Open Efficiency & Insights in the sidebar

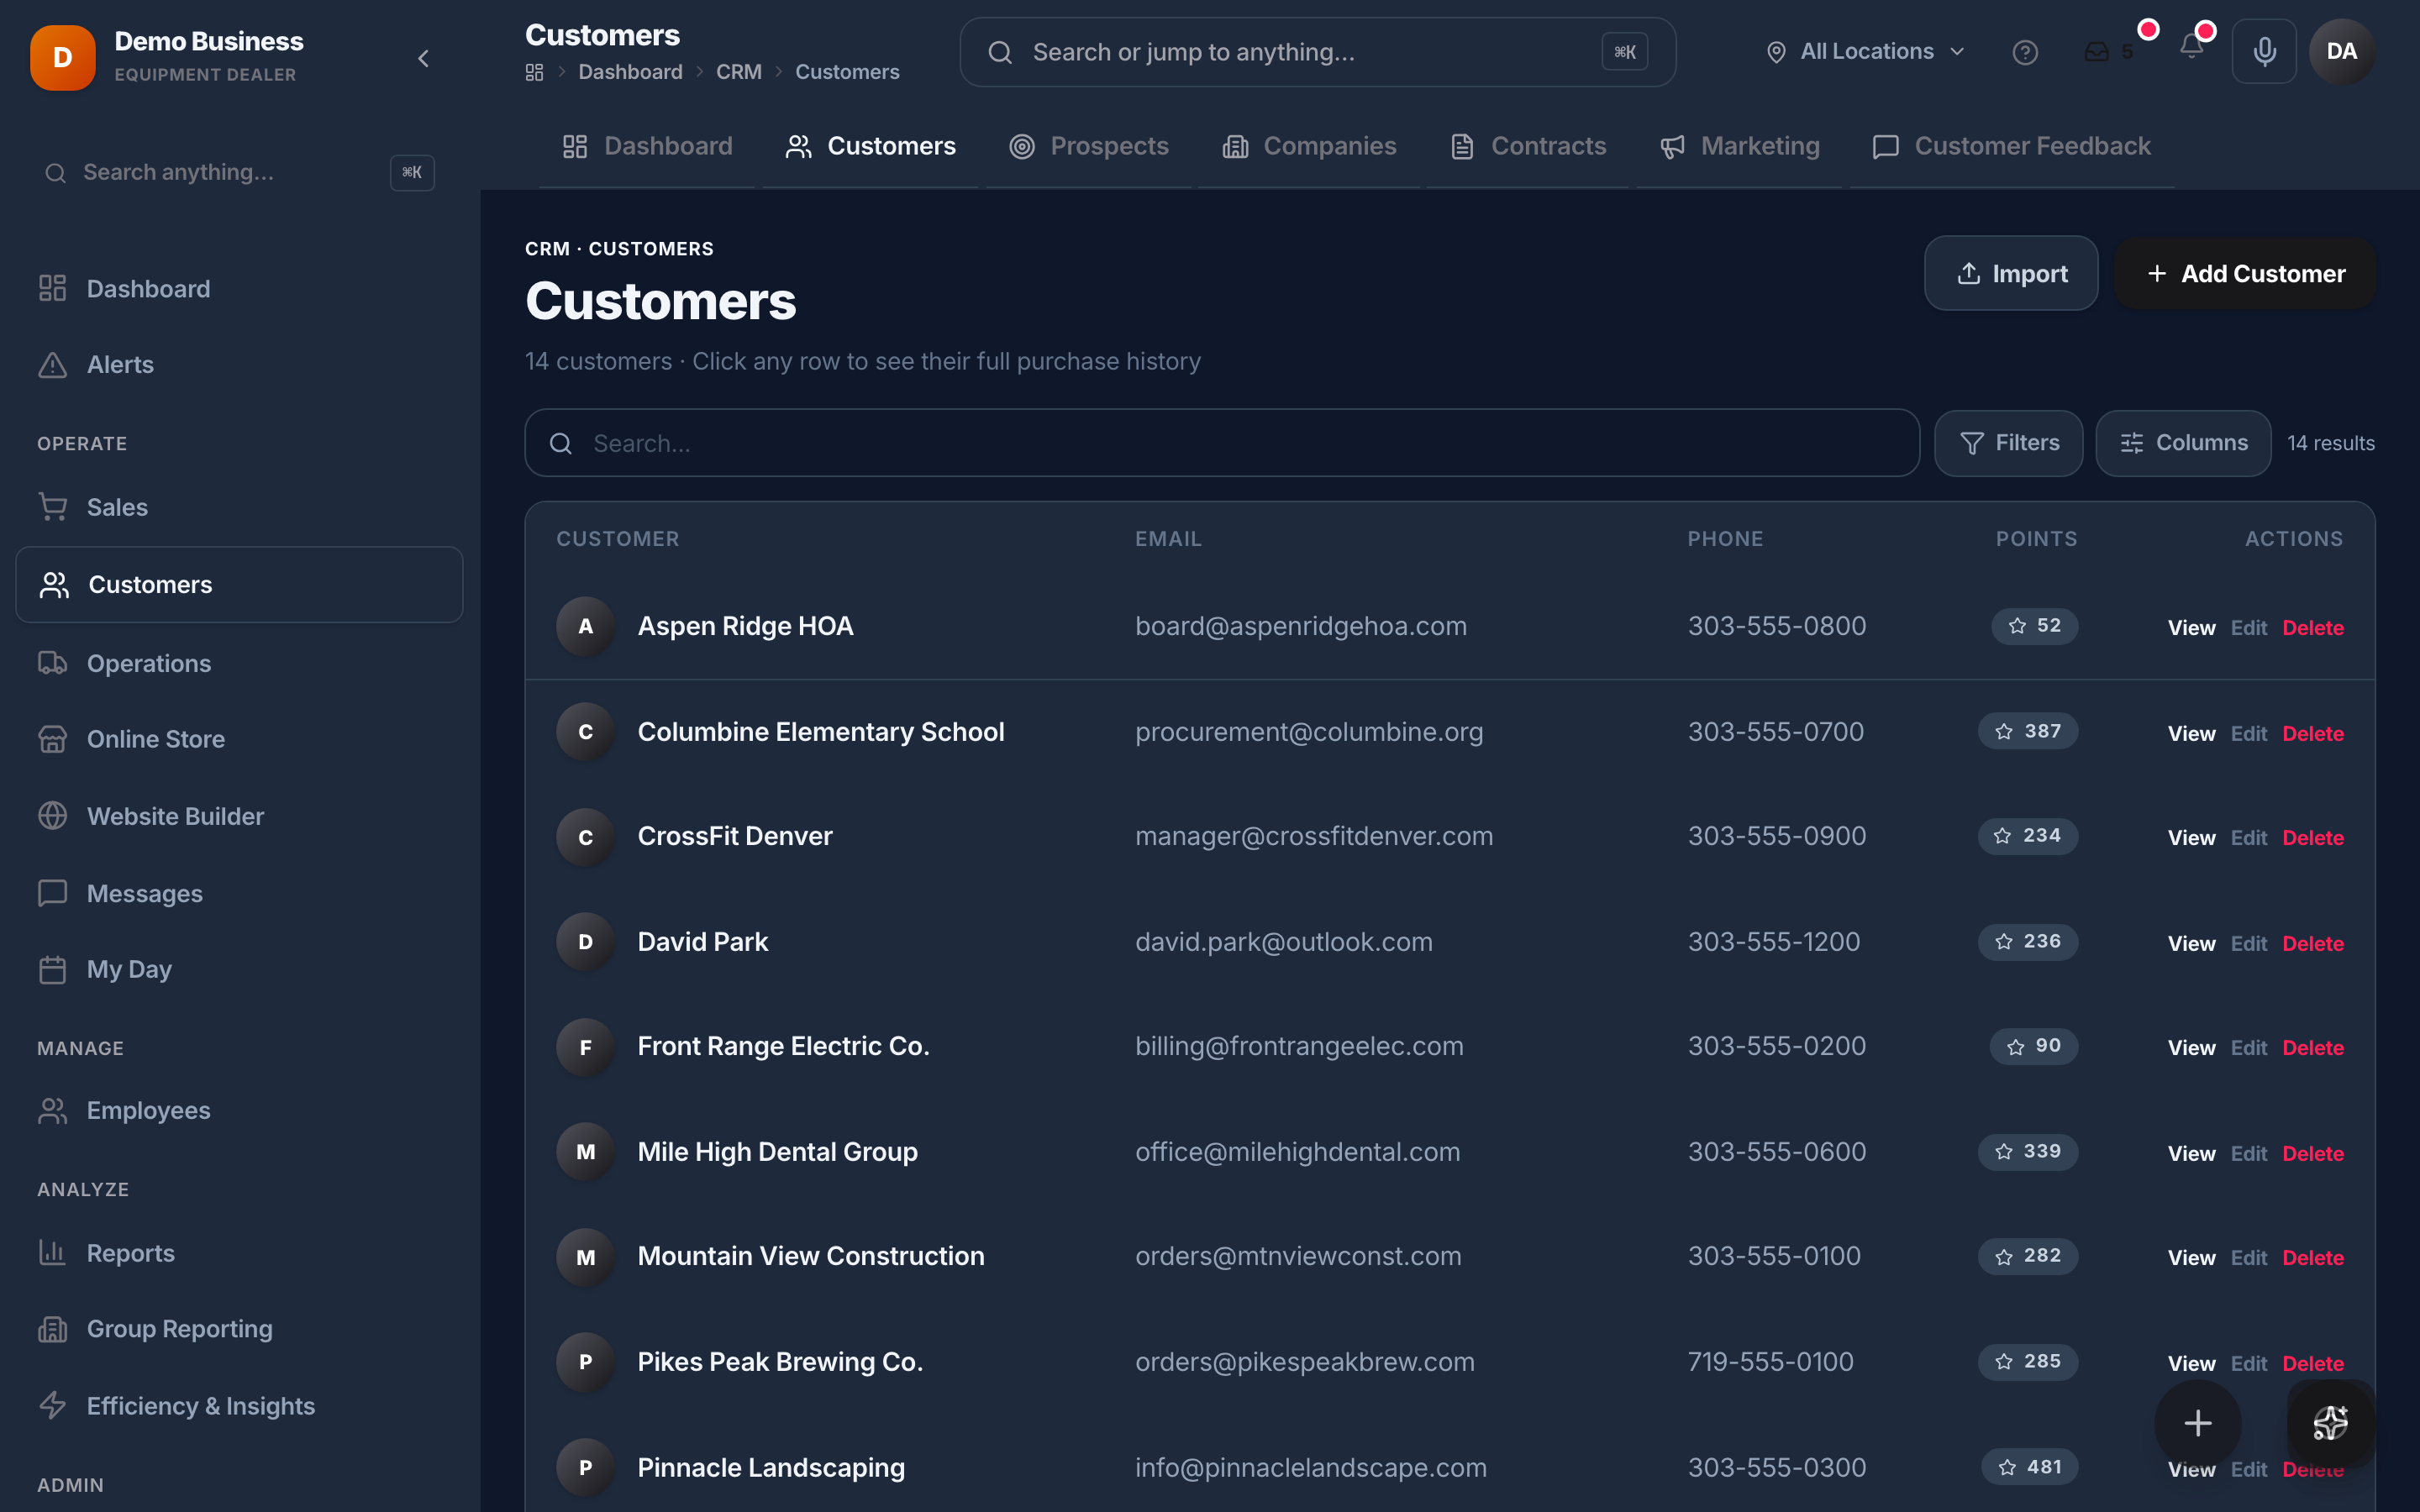pos(239,1406)
